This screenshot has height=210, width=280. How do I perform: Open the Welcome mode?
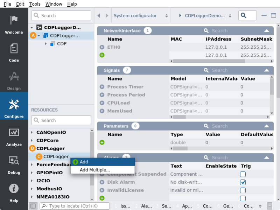(14, 24)
